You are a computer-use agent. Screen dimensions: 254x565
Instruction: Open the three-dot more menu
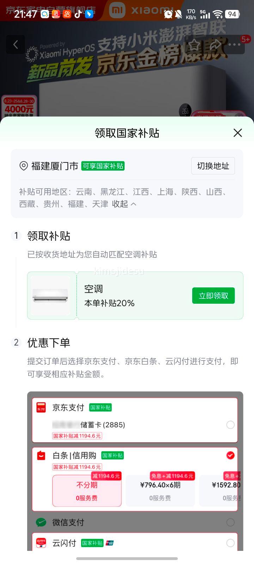[235, 45]
